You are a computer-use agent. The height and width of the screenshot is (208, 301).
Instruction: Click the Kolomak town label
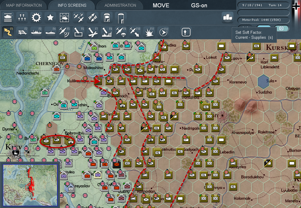(242, 199)
